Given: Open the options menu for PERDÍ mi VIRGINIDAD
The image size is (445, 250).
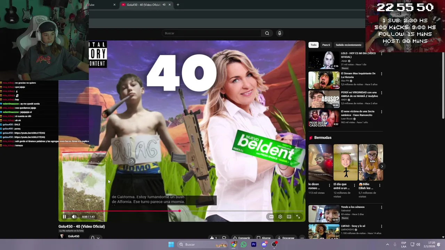Looking at the screenshot, I should [381, 93].
